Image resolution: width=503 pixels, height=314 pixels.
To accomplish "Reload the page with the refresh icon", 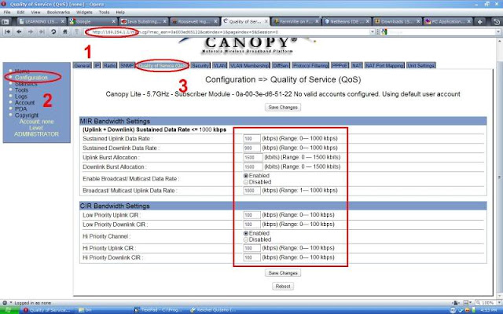I will click(53, 31).
